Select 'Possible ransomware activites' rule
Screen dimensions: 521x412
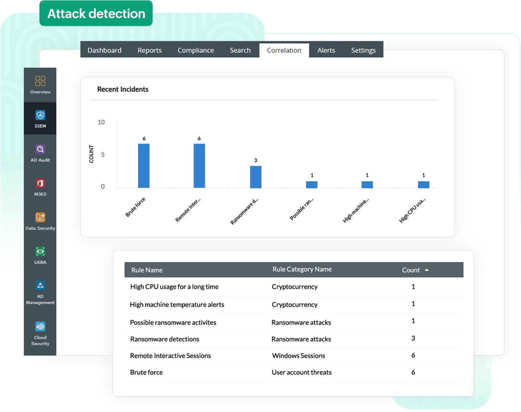click(x=173, y=322)
